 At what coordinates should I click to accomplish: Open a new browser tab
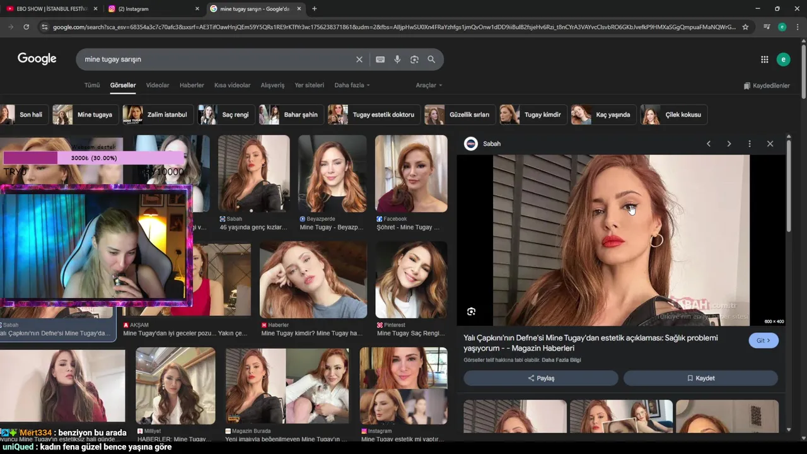314,9
